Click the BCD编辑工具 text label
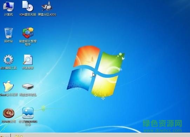Image resolution: width=190 pixels, height=137 pixels. pos(8,68)
